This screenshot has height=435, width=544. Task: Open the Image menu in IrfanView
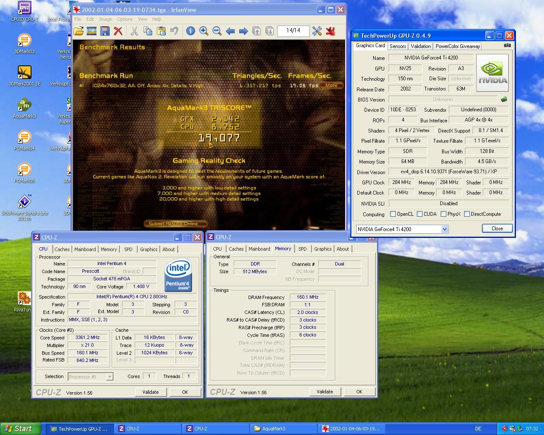[105, 19]
